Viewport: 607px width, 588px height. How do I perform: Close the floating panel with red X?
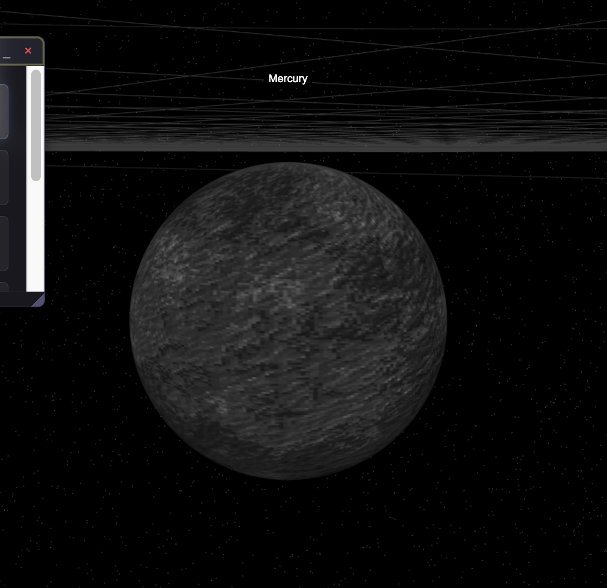tap(28, 51)
